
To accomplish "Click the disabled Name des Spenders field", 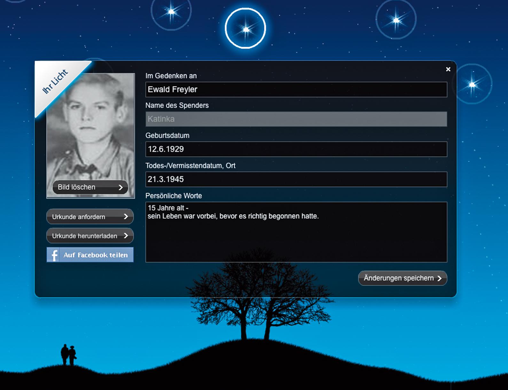I will pos(296,119).
